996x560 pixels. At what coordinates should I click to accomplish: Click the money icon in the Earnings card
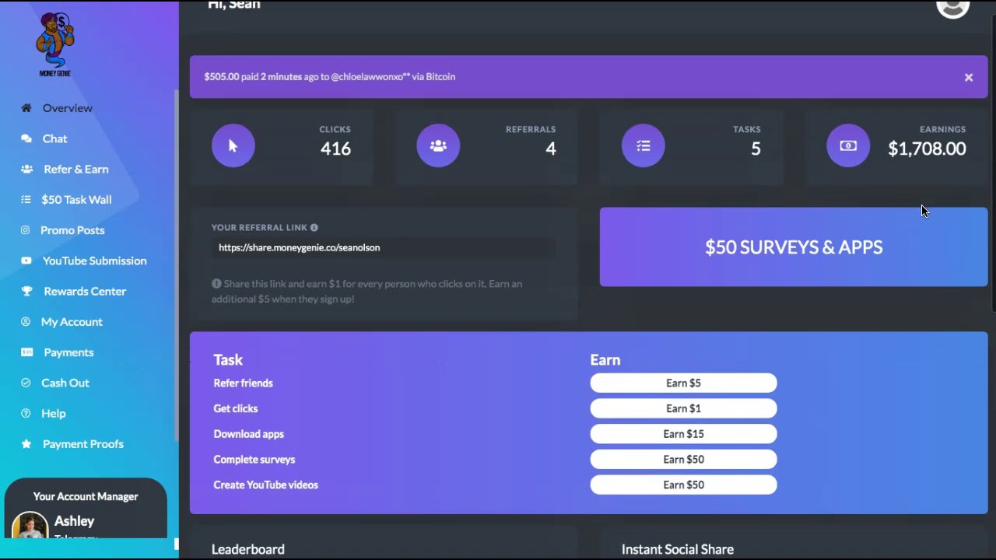848,145
